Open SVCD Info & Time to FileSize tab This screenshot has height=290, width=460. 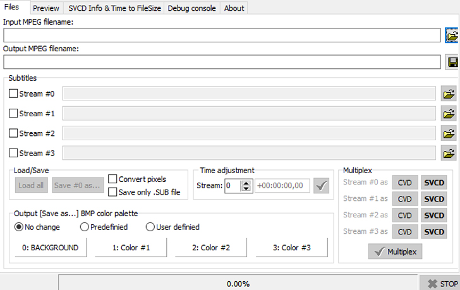(x=114, y=8)
